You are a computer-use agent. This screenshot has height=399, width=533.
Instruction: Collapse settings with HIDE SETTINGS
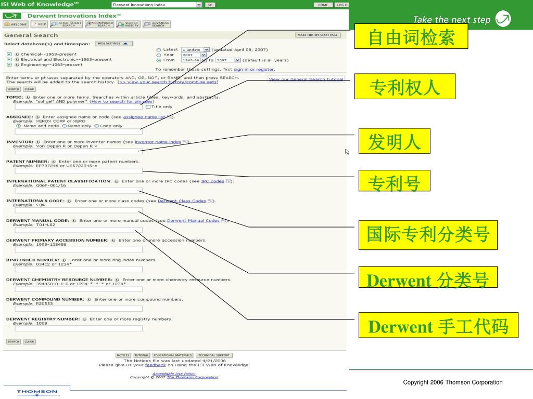click(x=113, y=44)
